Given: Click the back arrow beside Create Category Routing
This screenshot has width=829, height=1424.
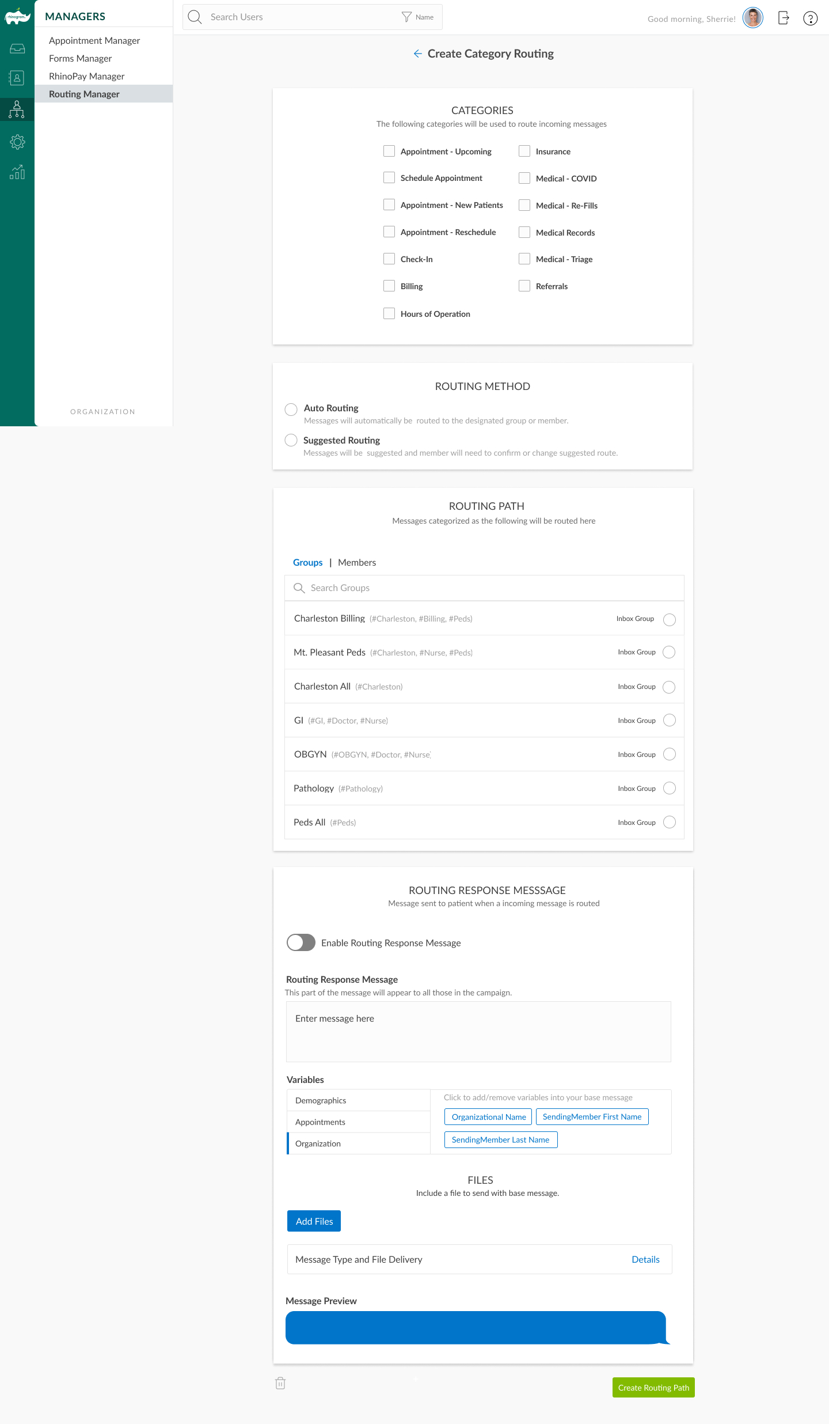Looking at the screenshot, I should [x=417, y=54].
